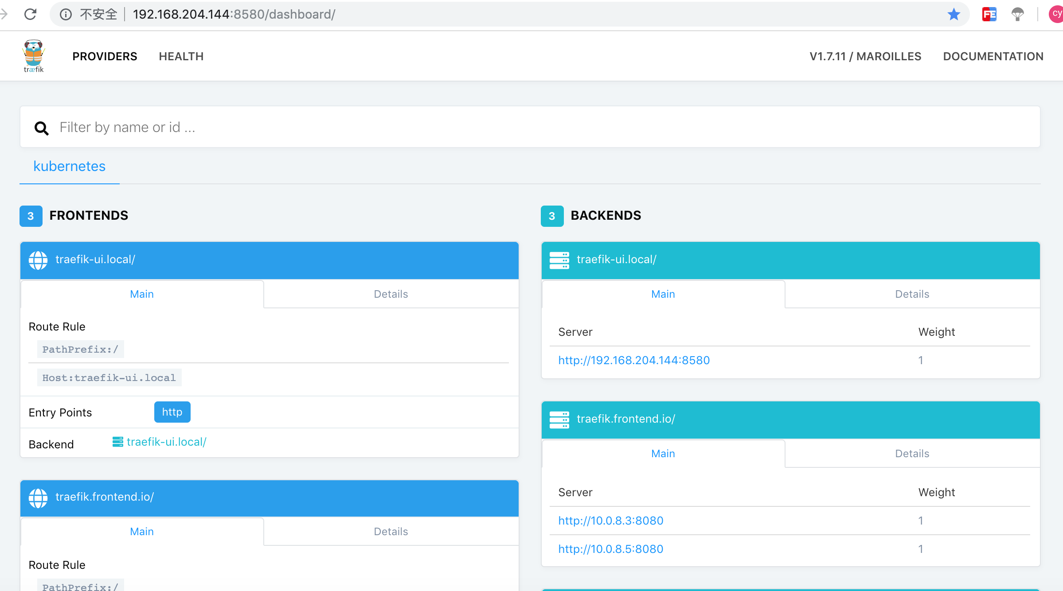Open server link http://10.0.8.3:8080
Viewport: 1063px width, 591px height.
tap(611, 521)
